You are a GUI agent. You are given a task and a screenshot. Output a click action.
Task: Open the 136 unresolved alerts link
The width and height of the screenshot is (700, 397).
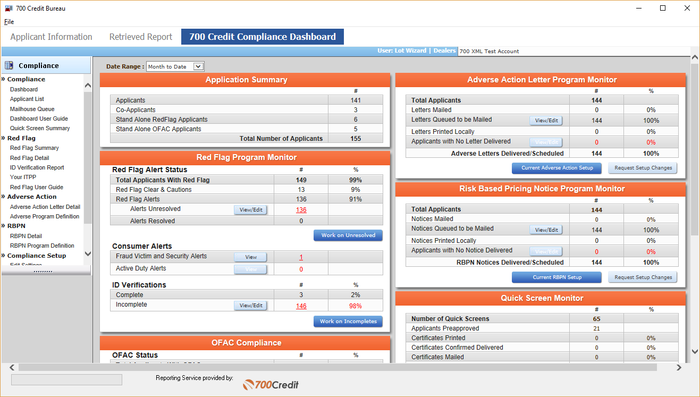[x=301, y=209]
